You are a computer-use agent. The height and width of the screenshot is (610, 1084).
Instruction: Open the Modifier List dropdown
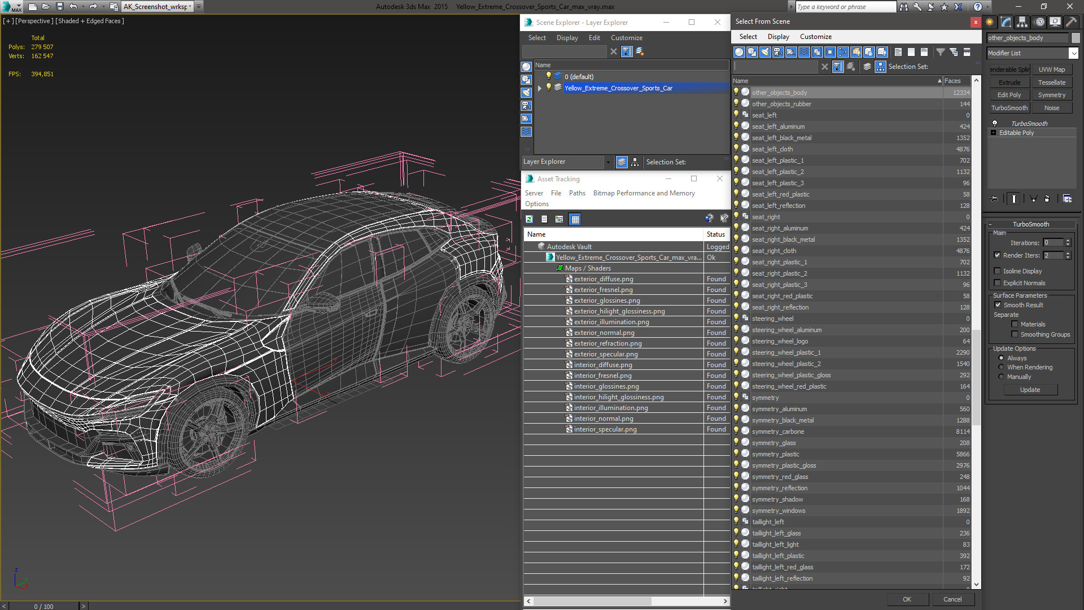click(x=1073, y=53)
